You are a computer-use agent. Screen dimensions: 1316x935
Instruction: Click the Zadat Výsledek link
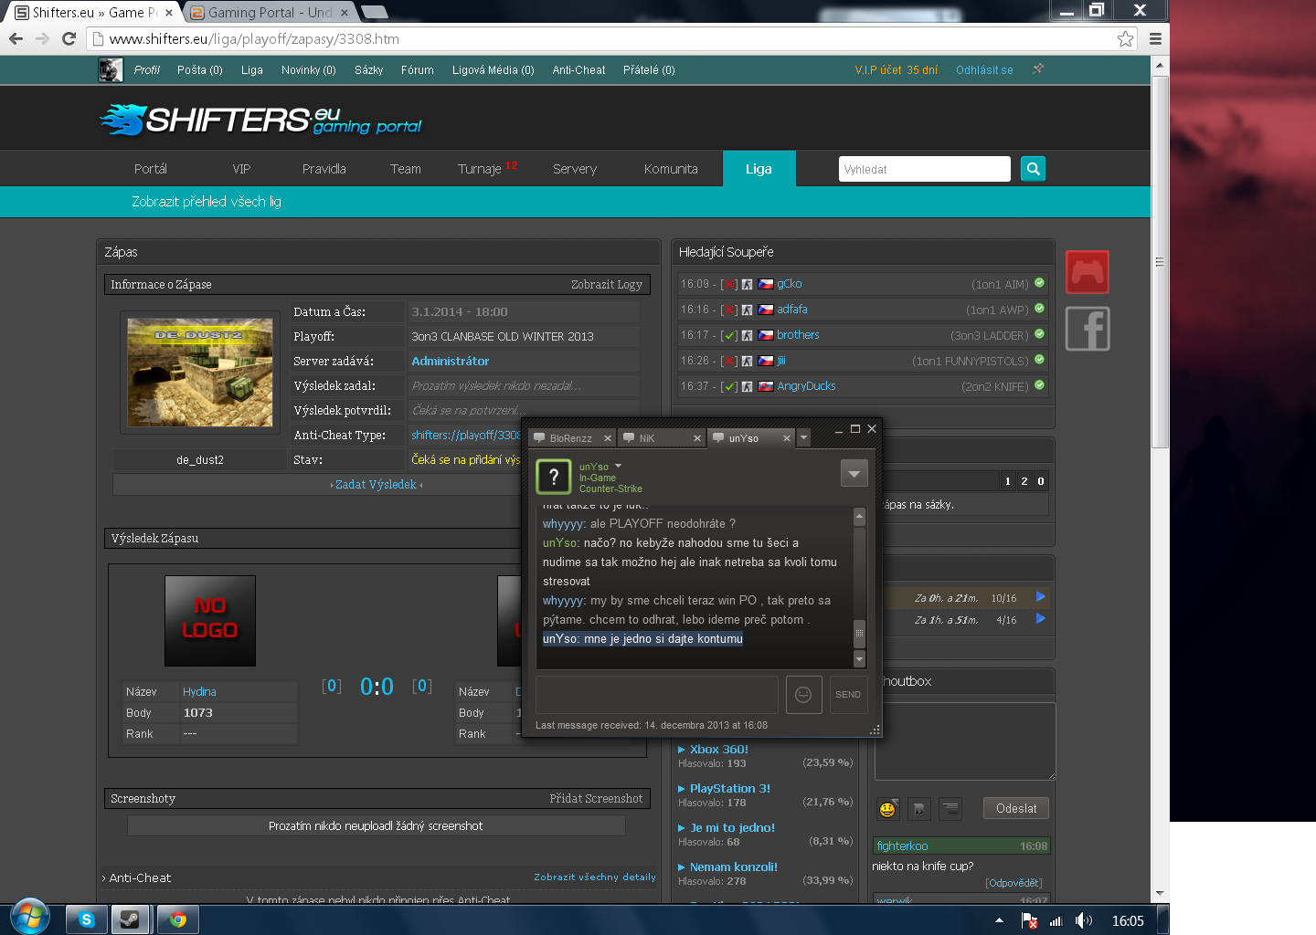click(376, 485)
